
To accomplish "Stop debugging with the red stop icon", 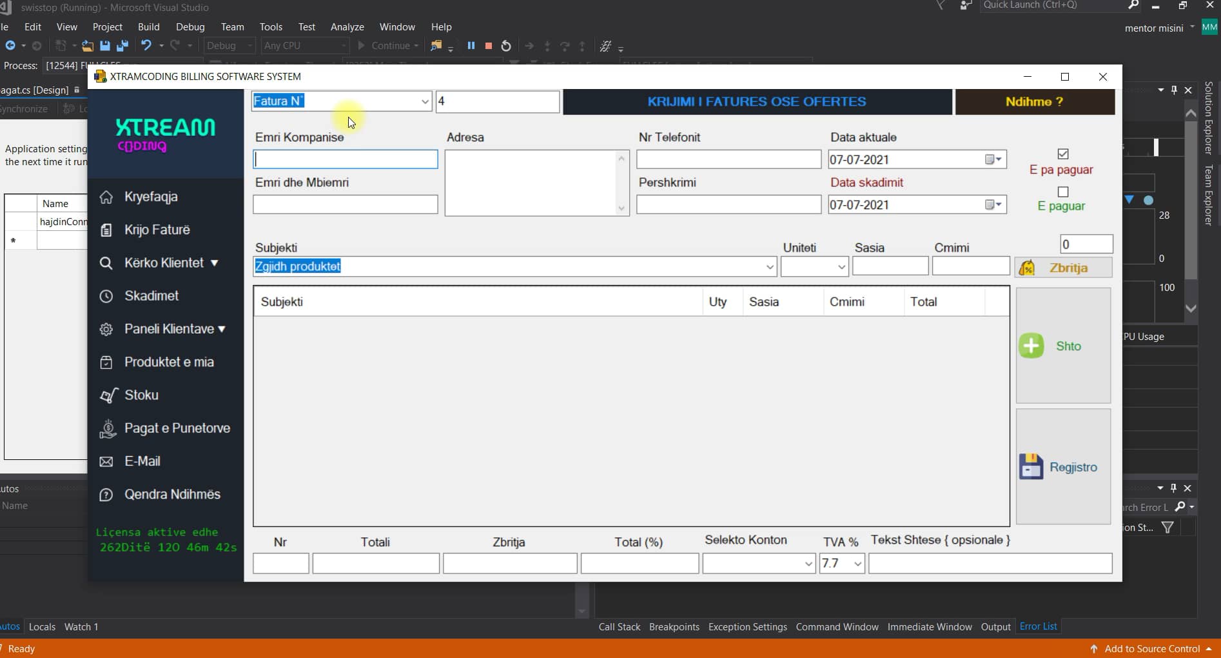I will pyautogui.click(x=489, y=46).
